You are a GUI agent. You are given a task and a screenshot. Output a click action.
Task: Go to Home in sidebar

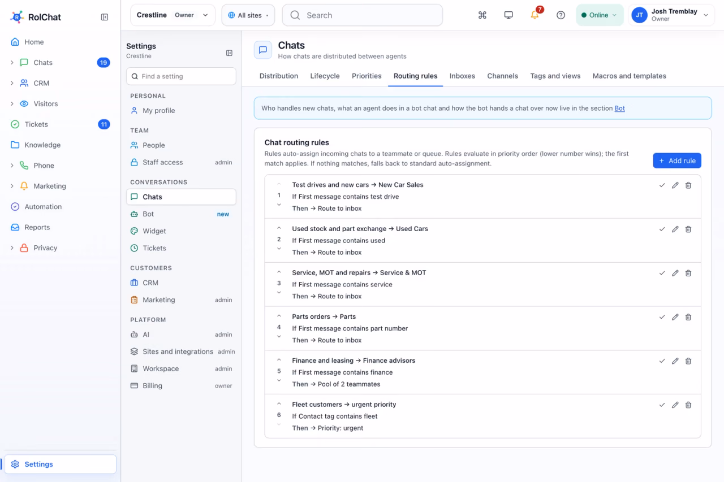(60, 42)
